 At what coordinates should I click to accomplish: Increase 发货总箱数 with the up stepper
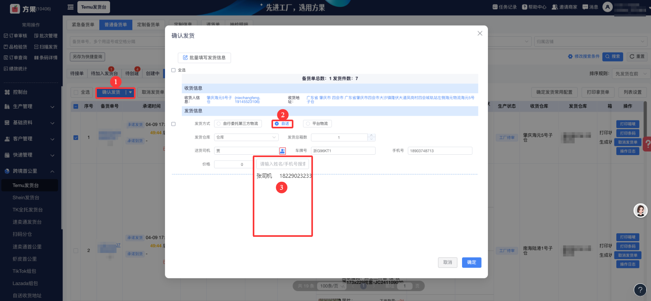(x=372, y=136)
